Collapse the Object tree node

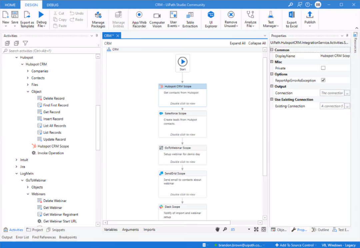click(x=28, y=91)
